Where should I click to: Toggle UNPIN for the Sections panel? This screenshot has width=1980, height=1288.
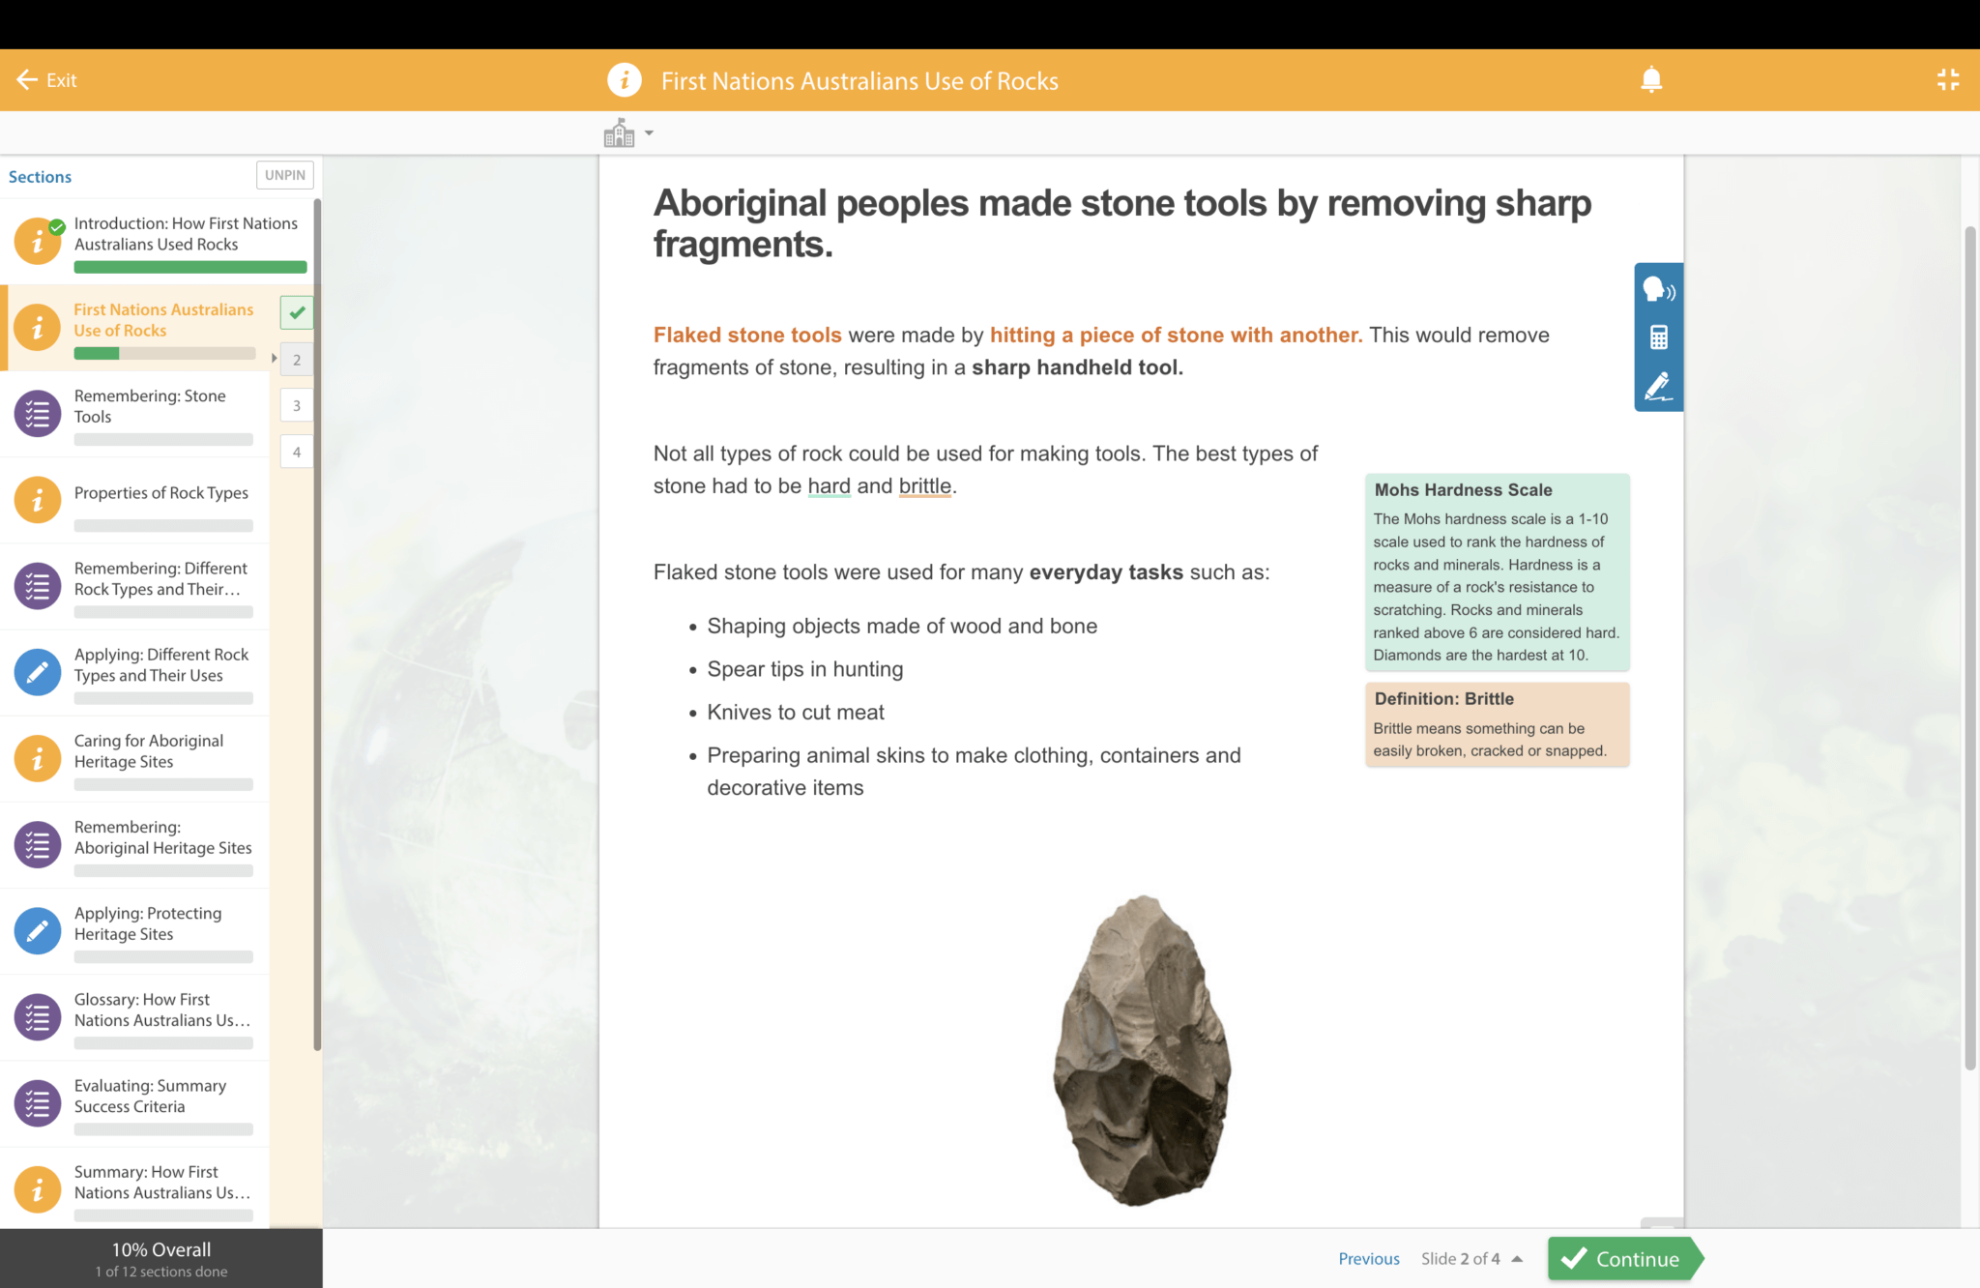283,175
